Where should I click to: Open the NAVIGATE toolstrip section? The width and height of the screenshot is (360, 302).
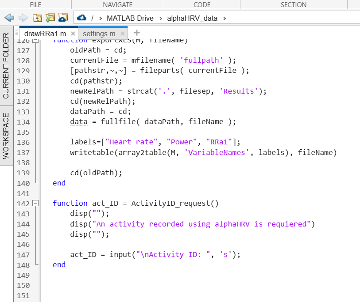pos(117,4)
